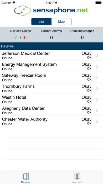This screenshot has height=184, width=103.
Task: Select Chester Water Authority device
Action: click(51, 121)
